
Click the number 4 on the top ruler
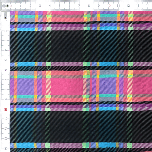[x=50, y=6]
